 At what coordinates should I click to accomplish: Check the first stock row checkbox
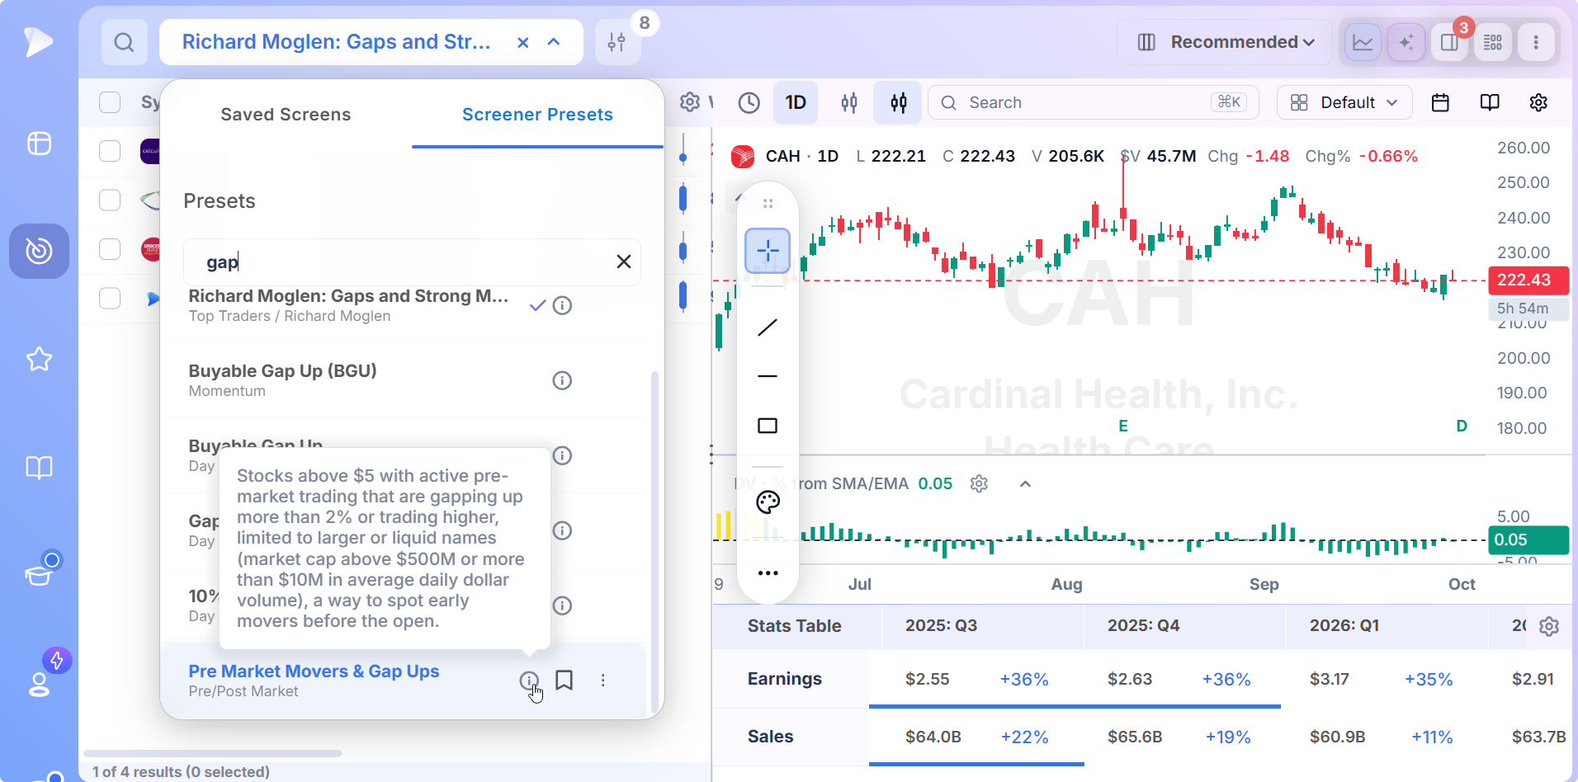click(110, 151)
